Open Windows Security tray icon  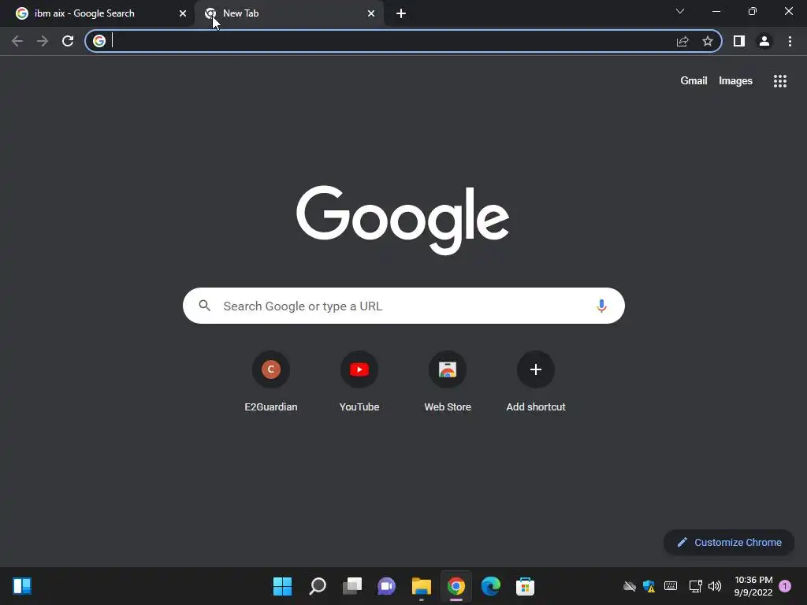[x=649, y=586]
